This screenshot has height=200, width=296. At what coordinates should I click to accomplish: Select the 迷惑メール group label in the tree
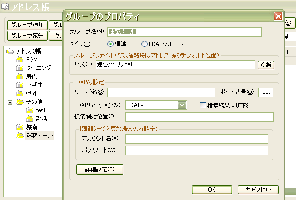tap(40, 136)
